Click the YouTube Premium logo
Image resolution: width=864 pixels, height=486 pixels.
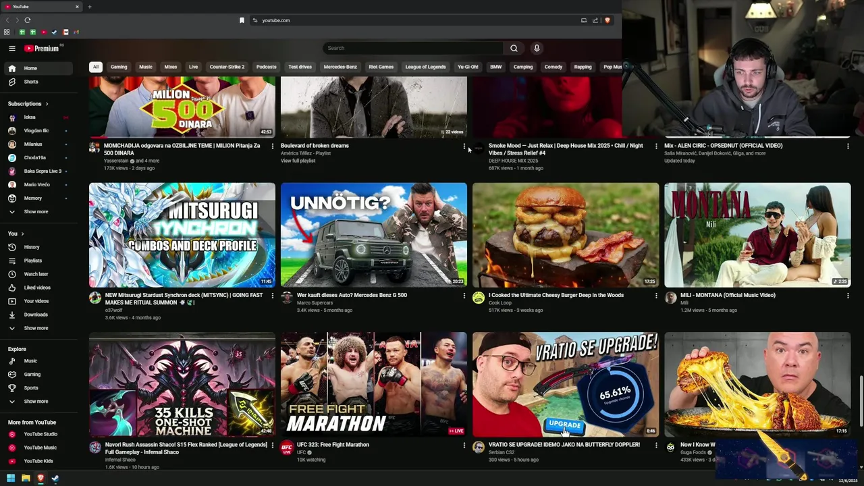42,49
